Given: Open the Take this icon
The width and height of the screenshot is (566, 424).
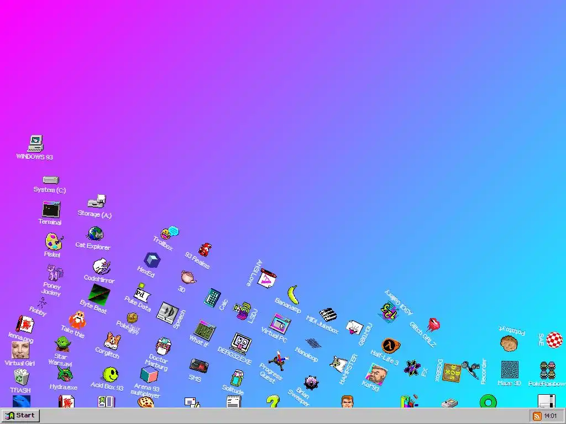Looking at the screenshot, I should [77, 320].
